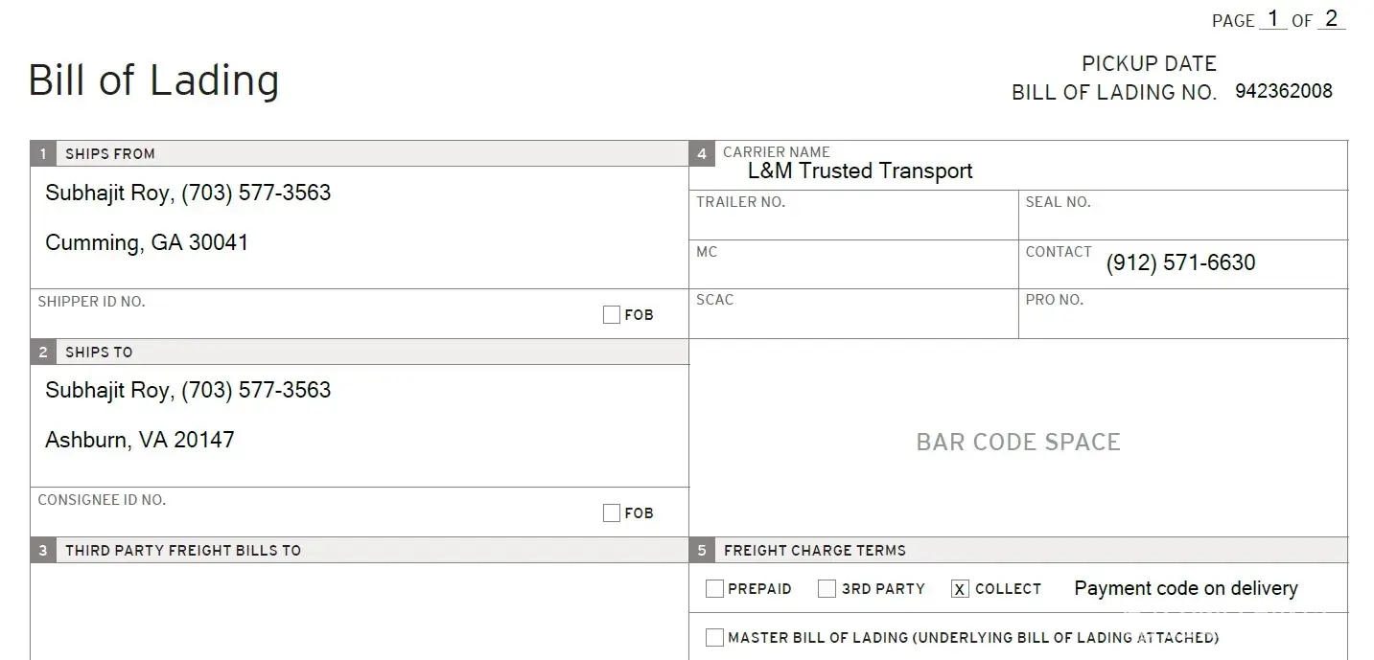Click the Trailer No. field
Viewport: 1374px width, 660px height.
point(853,222)
